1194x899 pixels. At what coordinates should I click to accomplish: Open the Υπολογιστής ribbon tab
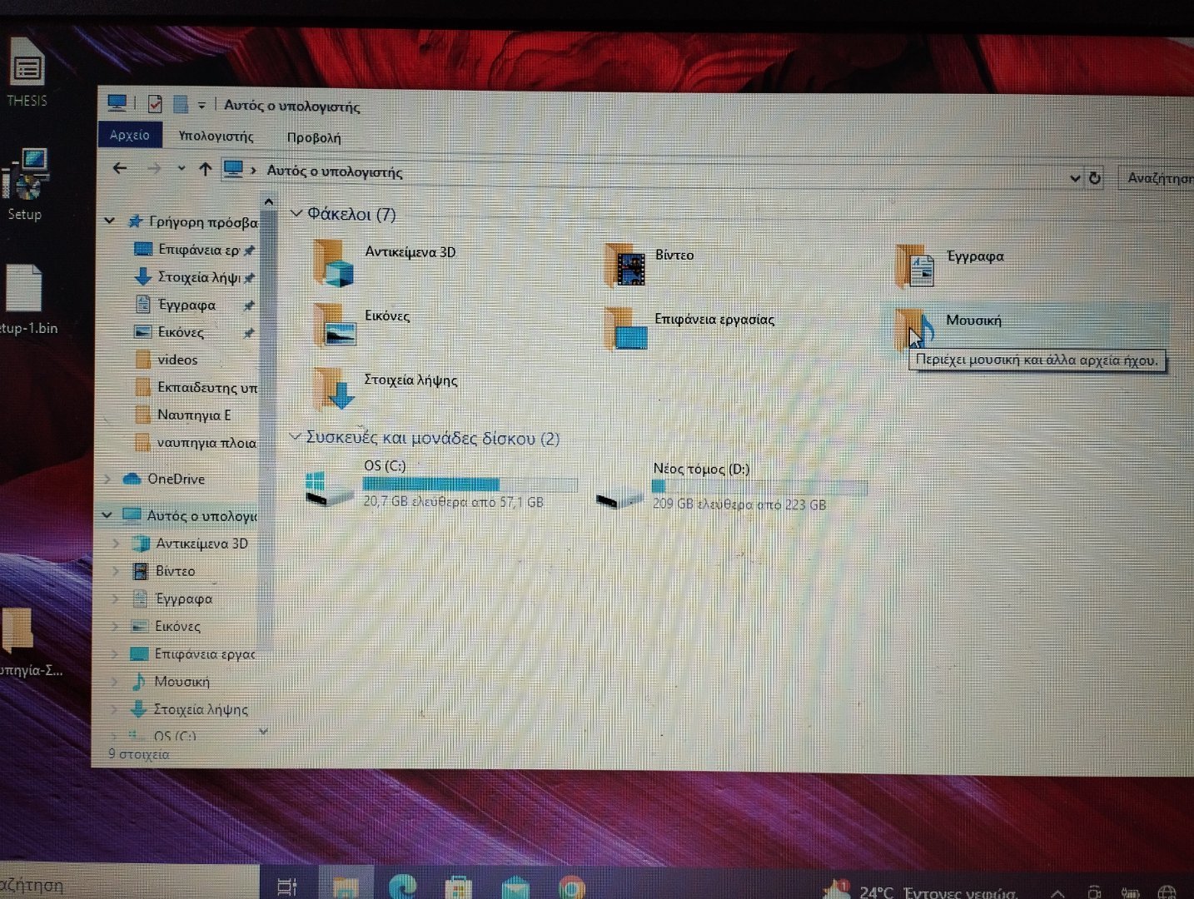[216, 136]
